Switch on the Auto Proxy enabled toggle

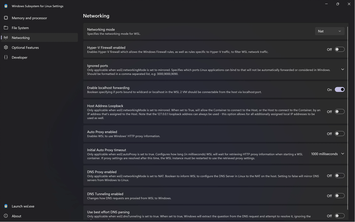(340, 134)
